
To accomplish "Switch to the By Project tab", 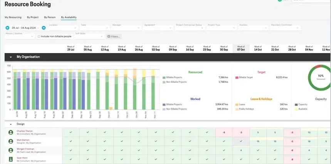I will pyautogui.click(x=32, y=17).
